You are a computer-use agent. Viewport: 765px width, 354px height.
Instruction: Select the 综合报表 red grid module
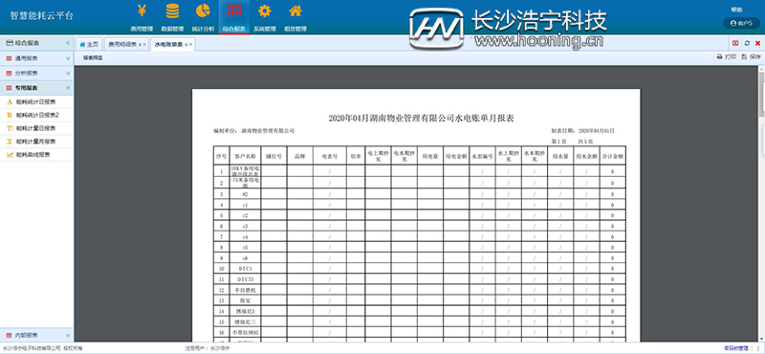pos(233,17)
